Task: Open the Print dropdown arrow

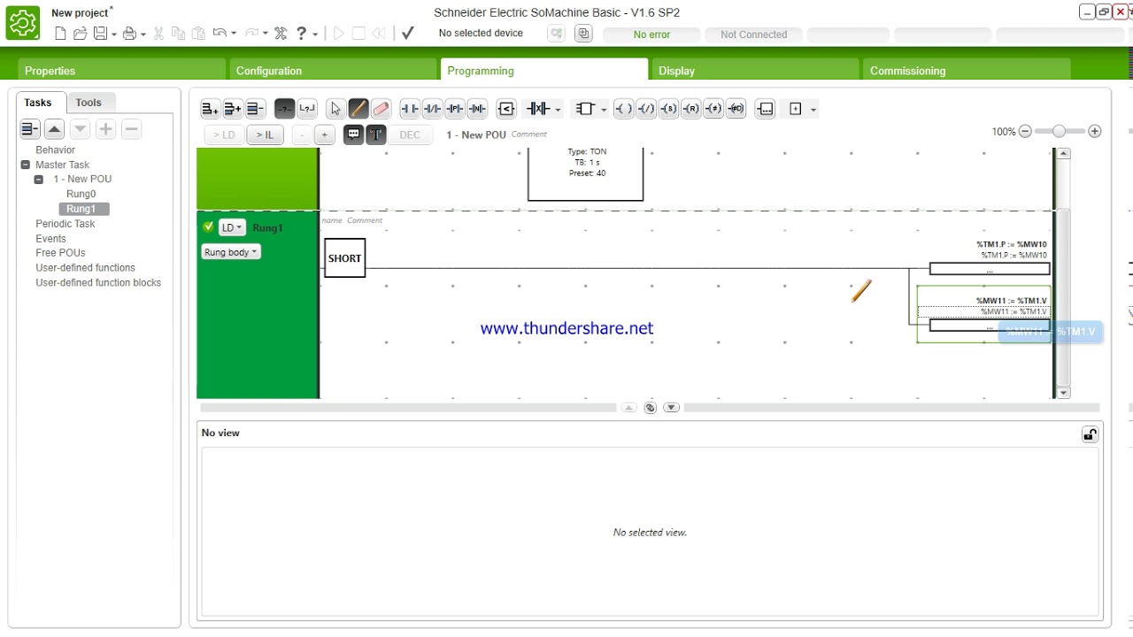Action: coord(143,35)
